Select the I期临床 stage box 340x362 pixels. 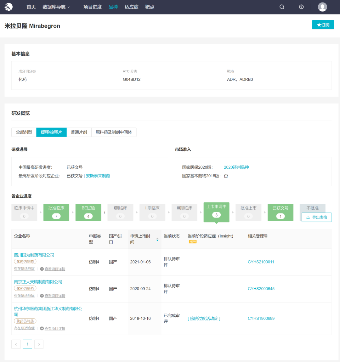pos(120,212)
